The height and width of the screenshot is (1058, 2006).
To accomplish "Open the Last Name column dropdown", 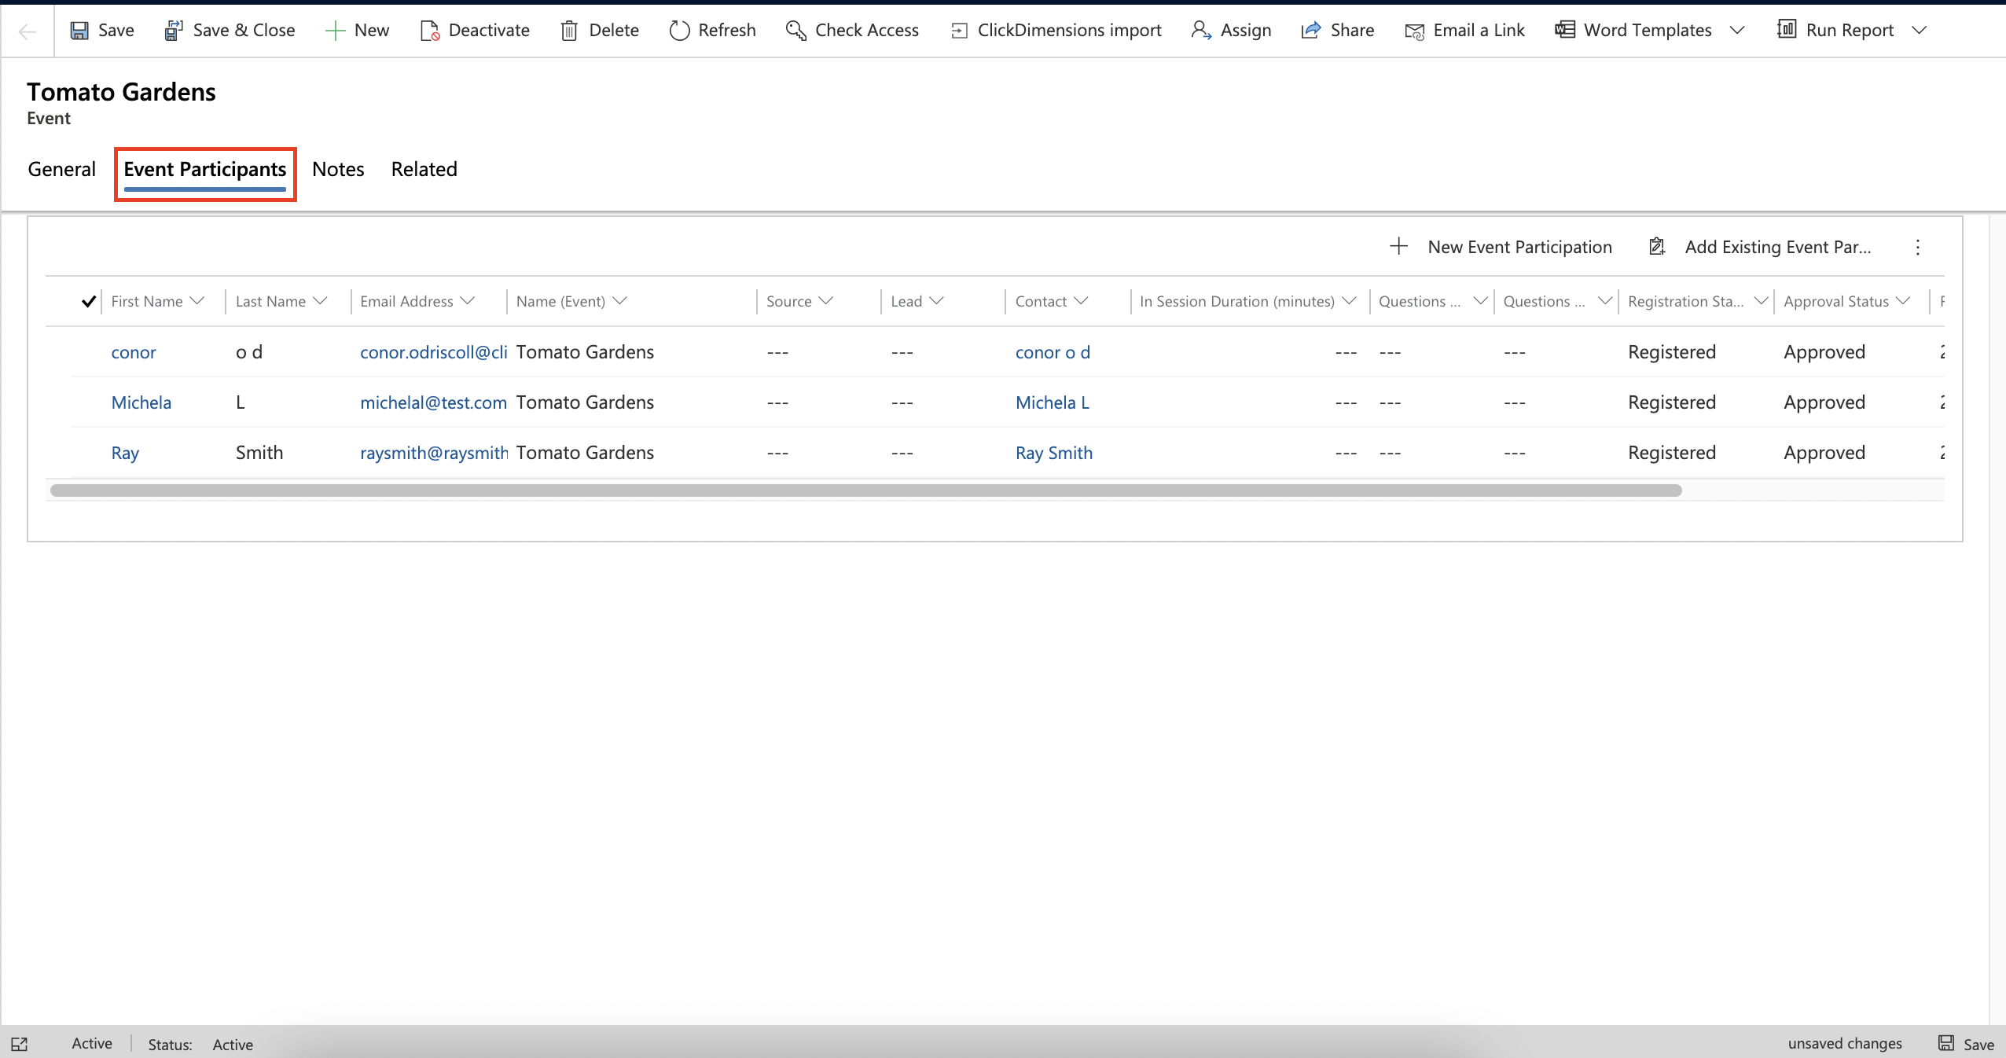I will point(320,301).
